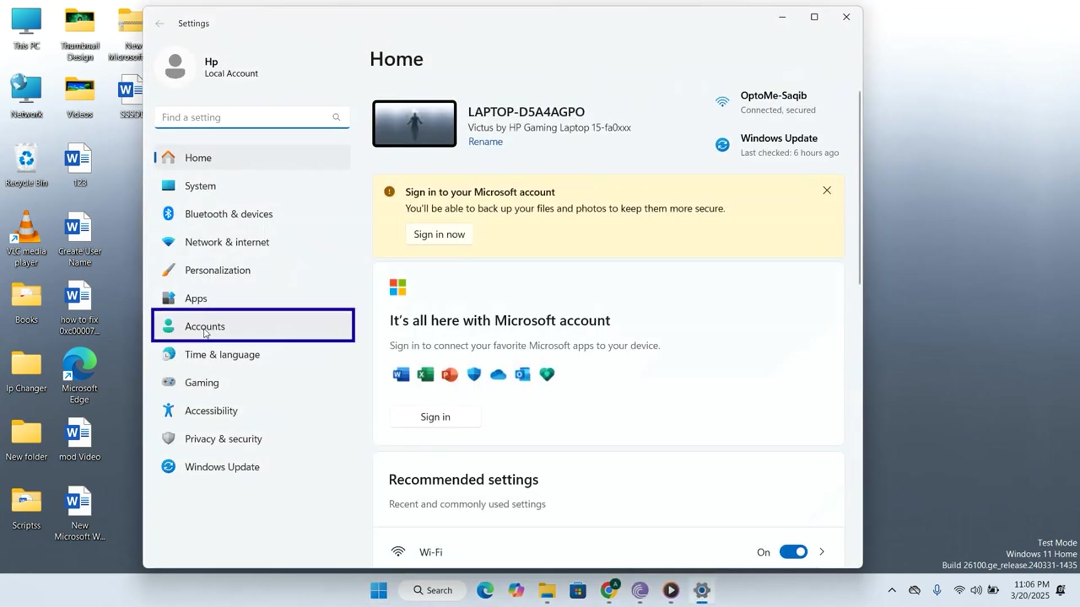Image resolution: width=1080 pixels, height=607 pixels.
Task: Select the Network desktop icon
Action: (x=26, y=97)
